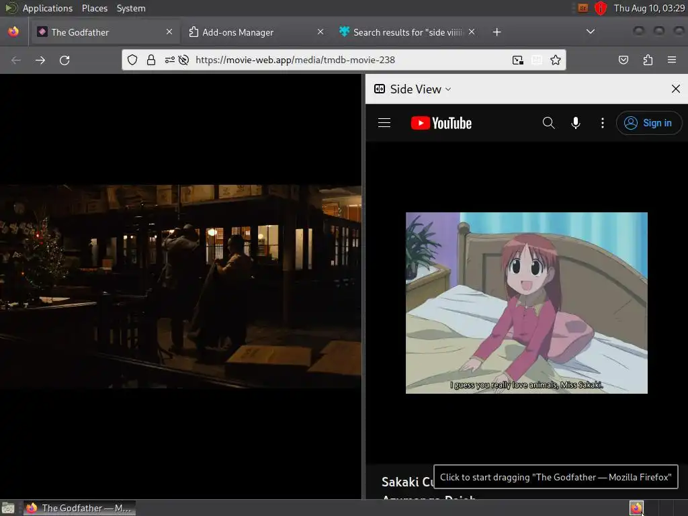Click the orange Br tray icon
Viewport: 688px width, 516px height.
583,8
